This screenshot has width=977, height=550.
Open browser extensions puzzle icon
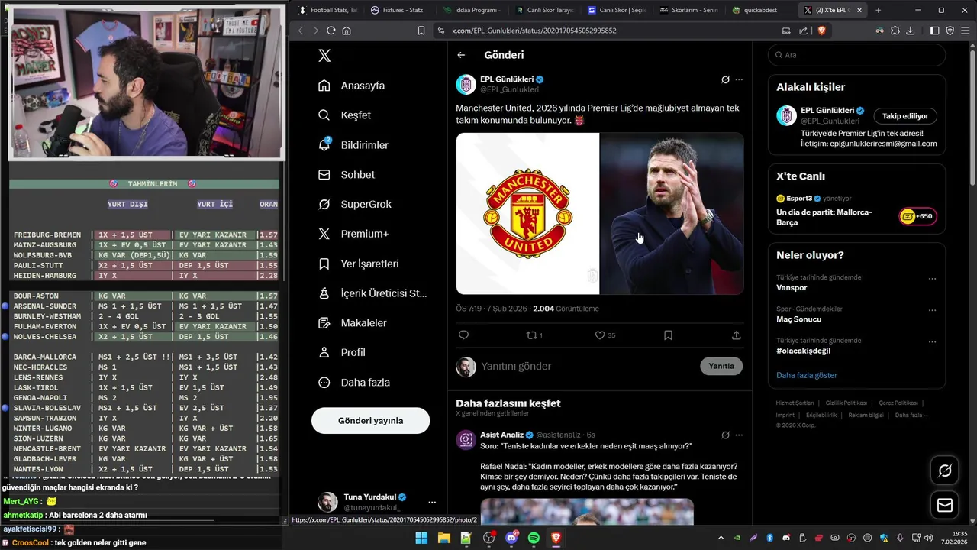[895, 31]
